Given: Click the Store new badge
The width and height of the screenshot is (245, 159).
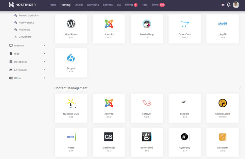Looking at the screenshot, I should 162,5.
